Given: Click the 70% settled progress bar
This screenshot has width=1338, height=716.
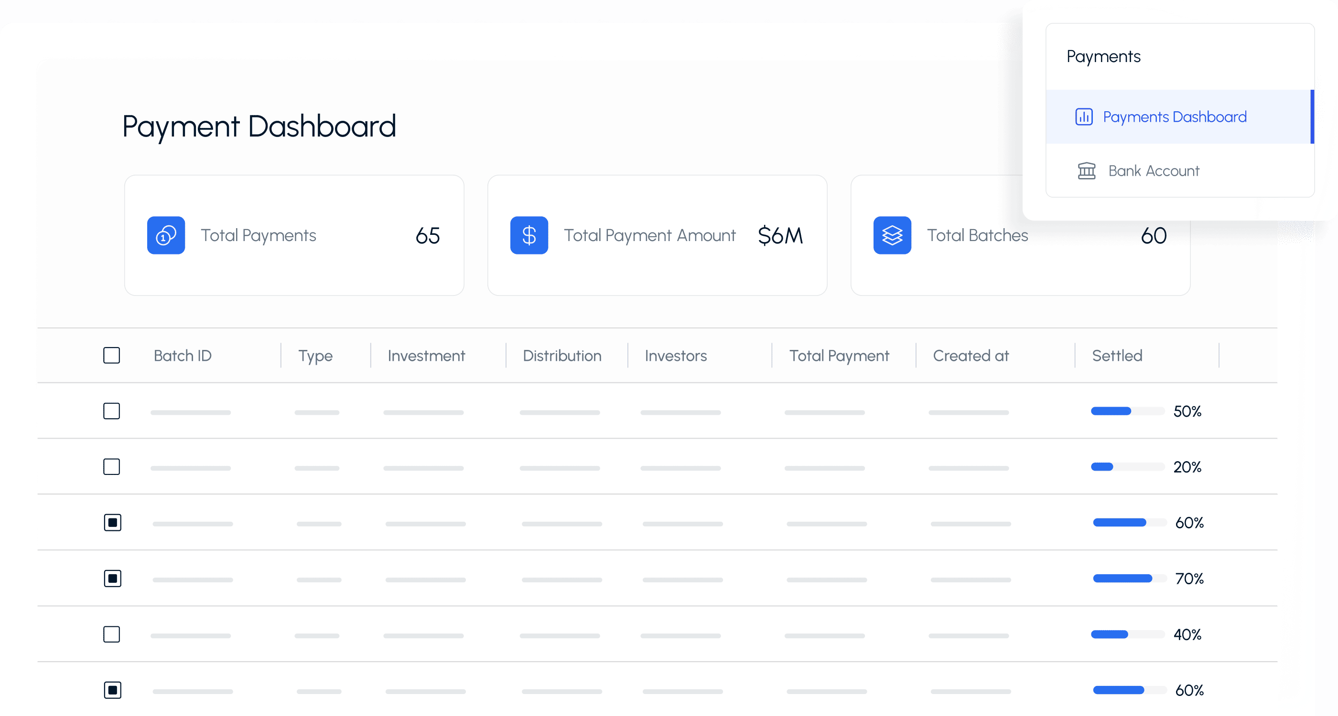Looking at the screenshot, I should coord(1129,579).
